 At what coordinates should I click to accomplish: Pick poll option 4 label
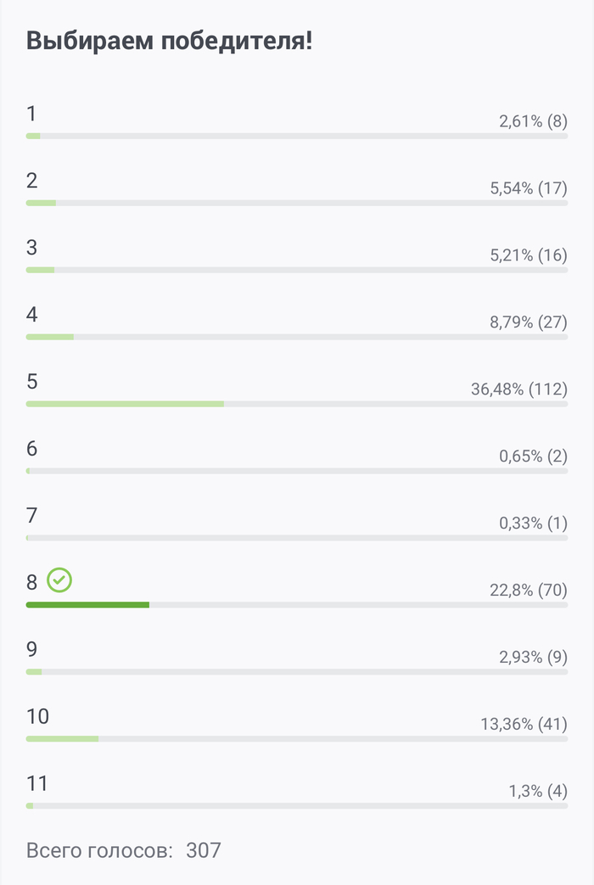(x=31, y=315)
